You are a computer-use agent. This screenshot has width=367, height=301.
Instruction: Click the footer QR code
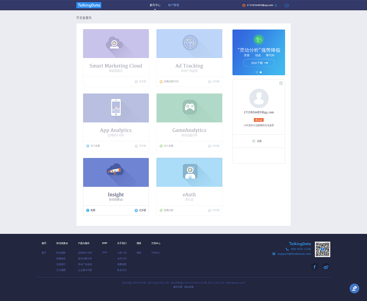pyautogui.click(x=323, y=249)
